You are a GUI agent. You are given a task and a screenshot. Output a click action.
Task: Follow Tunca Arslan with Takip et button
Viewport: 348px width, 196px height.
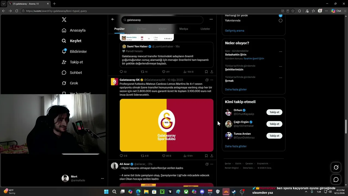(274, 136)
